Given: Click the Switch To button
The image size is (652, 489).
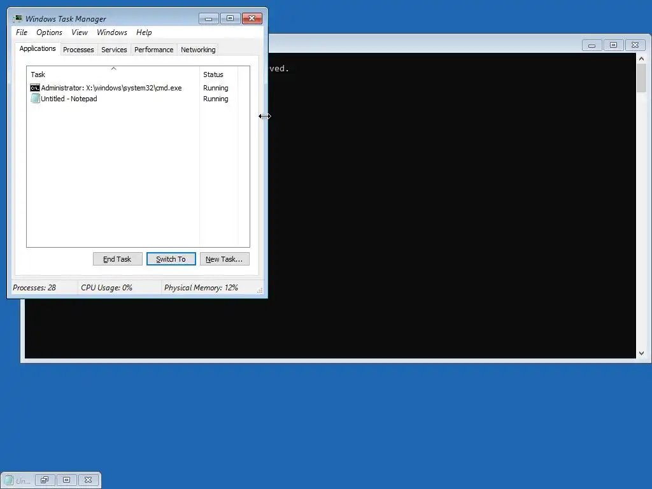Looking at the screenshot, I should 171,259.
